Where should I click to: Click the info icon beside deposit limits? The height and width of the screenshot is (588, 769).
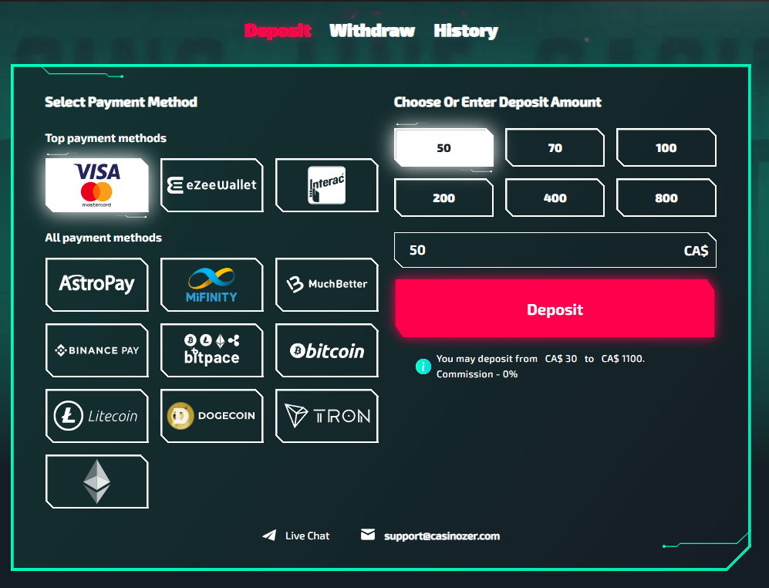pos(423,367)
